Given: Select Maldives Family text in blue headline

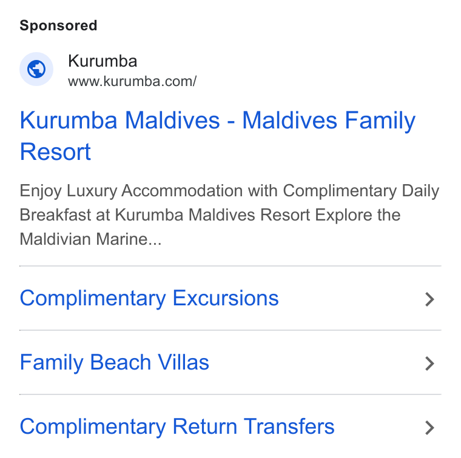Looking at the screenshot, I should [329, 121].
